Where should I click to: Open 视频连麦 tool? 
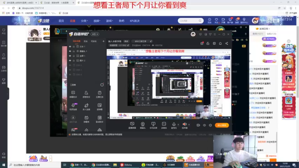point(73,107)
